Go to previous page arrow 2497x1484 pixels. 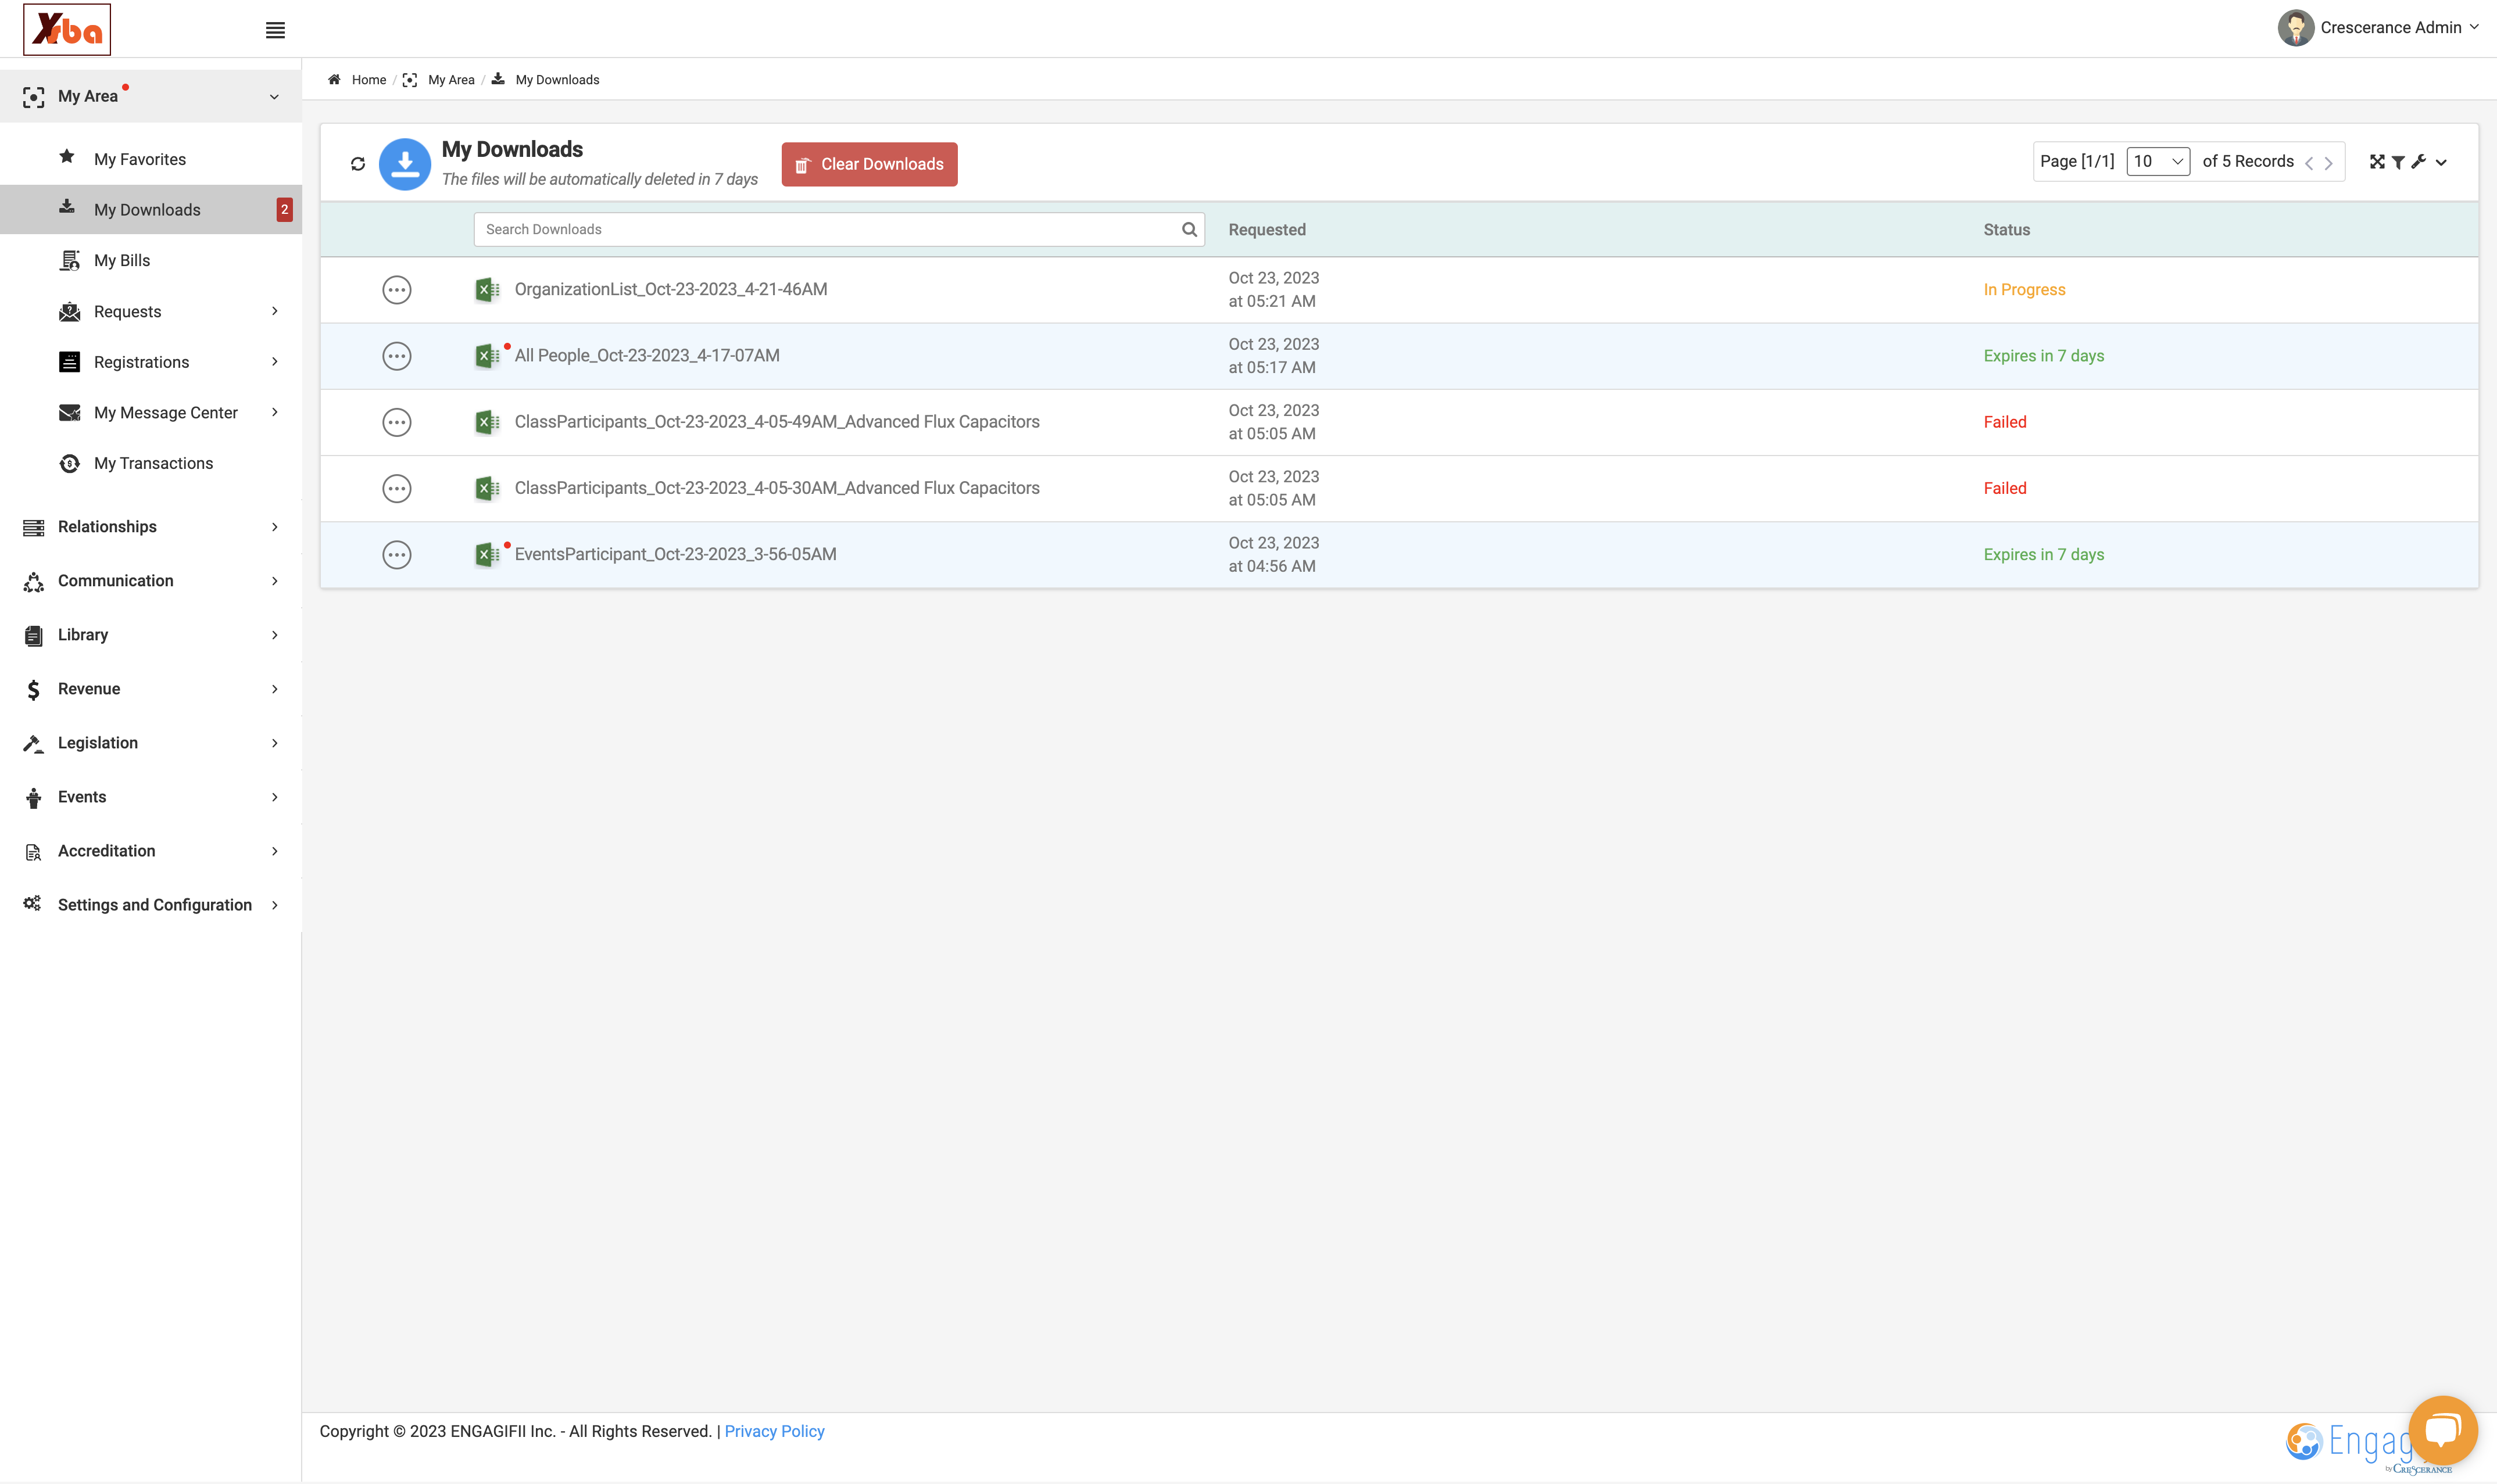click(2309, 163)
